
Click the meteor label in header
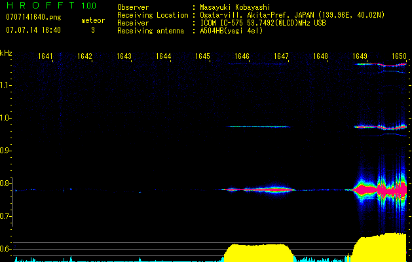click(x=93, y=20)
